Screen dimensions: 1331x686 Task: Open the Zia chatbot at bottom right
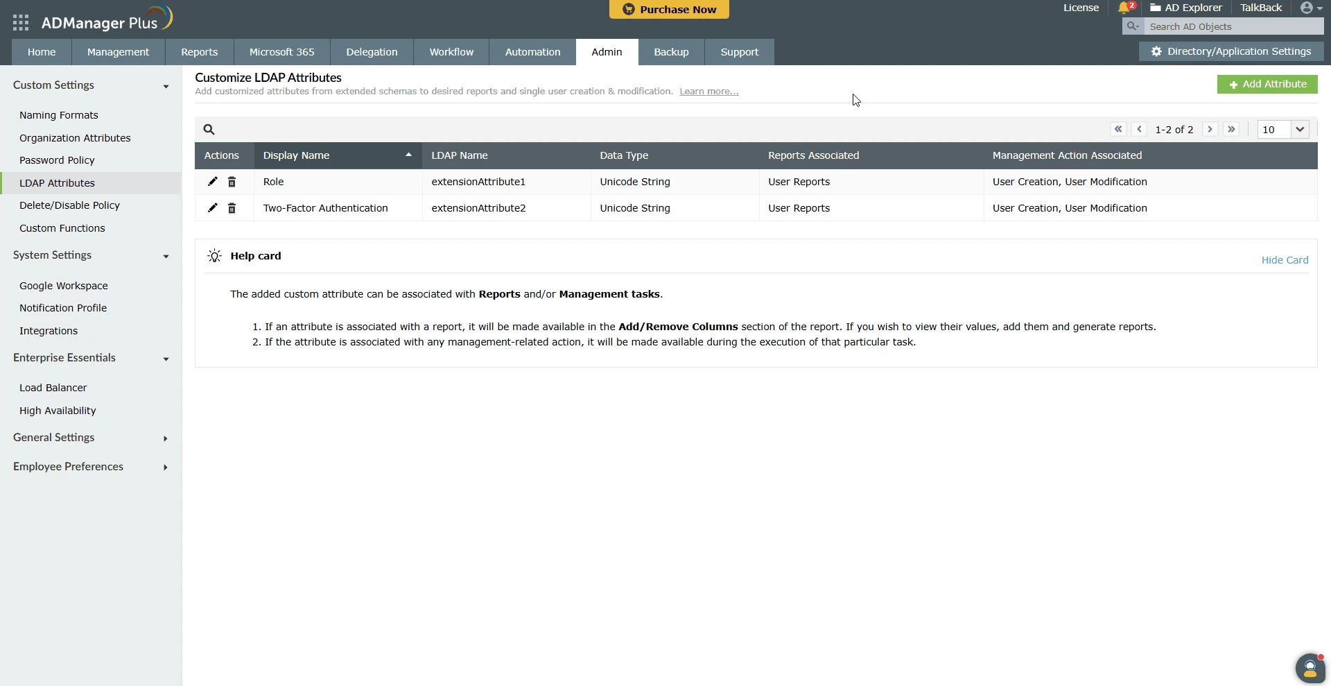pos(1310,668)
